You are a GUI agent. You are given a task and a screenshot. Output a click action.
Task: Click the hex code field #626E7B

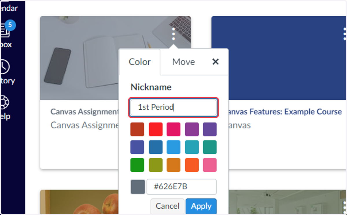click(182, 187)
